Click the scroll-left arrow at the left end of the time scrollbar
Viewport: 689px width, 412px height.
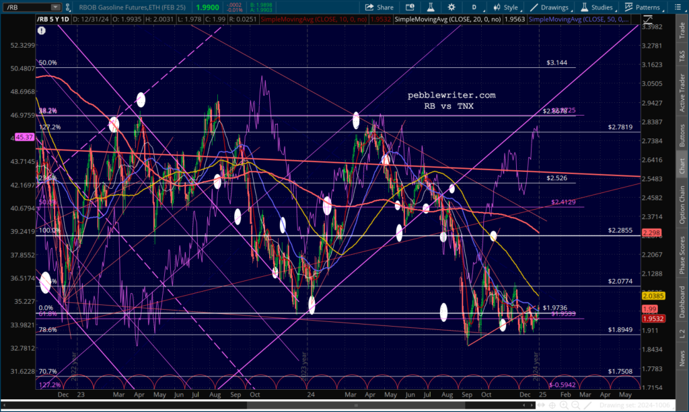[x=5, y=405]
